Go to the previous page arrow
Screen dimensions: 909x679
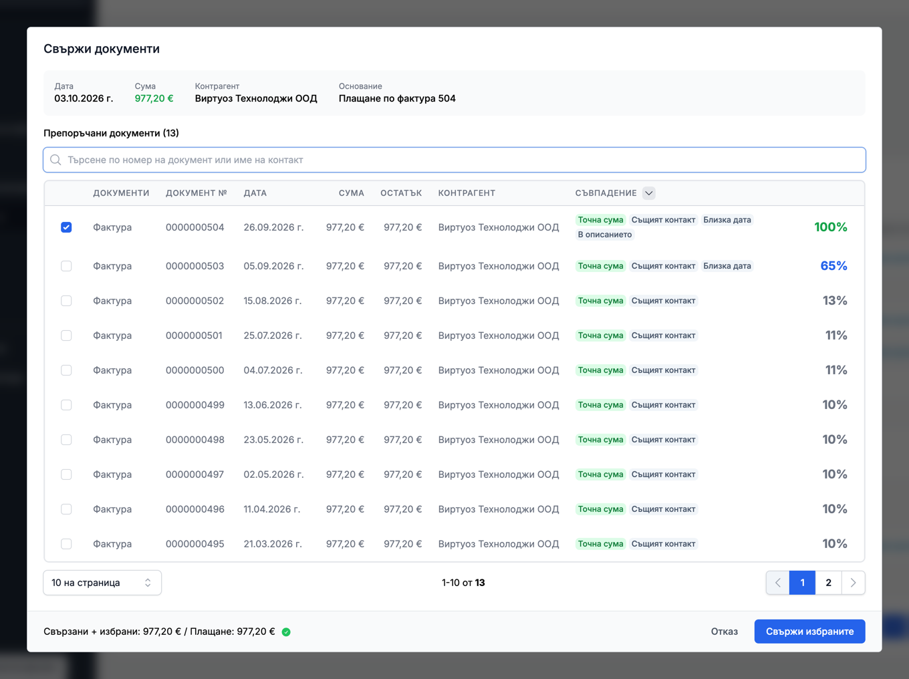(778, 583)
